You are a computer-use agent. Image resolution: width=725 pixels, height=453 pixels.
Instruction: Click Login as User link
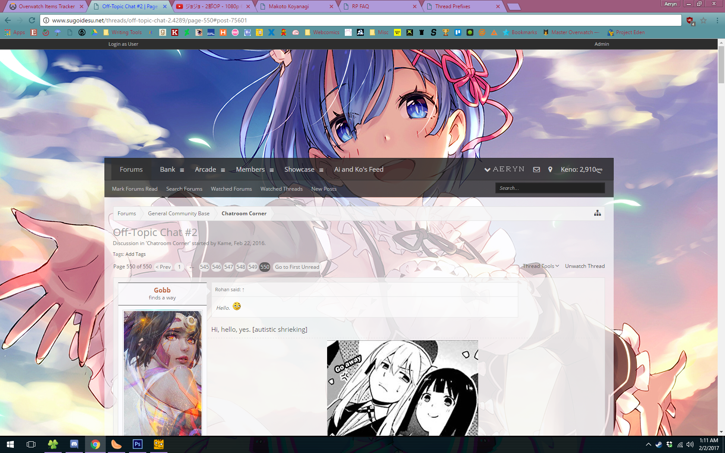[x=123, y=44]
